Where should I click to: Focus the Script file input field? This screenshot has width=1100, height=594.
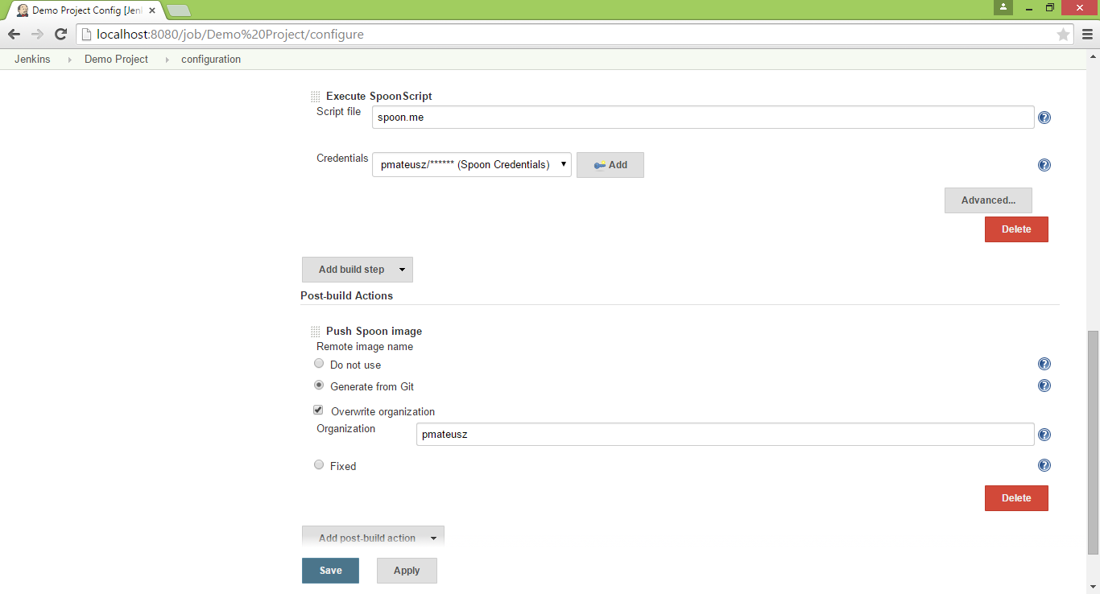click(x=703, y=118)
